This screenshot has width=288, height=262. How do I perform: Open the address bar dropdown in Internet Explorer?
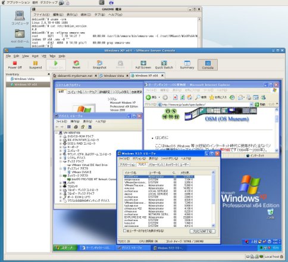tap(251, 104)
